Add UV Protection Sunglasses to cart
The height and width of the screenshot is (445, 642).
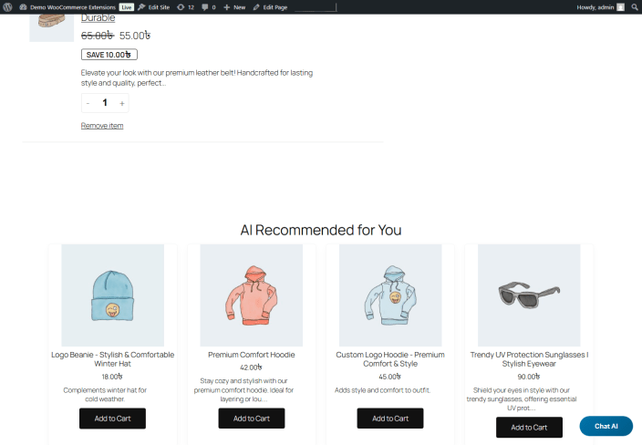[x=529, y=428]
